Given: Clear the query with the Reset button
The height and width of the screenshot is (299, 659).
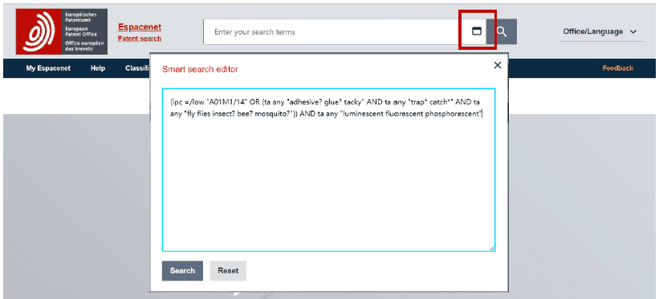Looking at the screenshot, I should click(228, 271).
